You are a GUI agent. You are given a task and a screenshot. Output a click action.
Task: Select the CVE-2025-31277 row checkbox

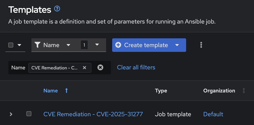[29, 114]
